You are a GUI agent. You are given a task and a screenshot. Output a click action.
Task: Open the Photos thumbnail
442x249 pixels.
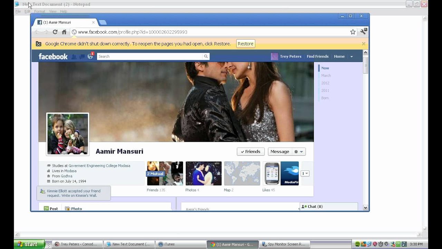pyautogui.click(x=203, y=173)
